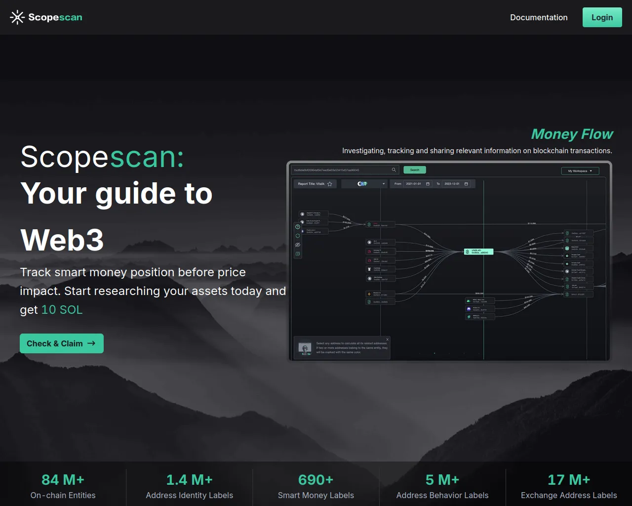This screenshot has width=632, height=506.
Task: Click the magnifier icon in address search
Action: point(394,170)
